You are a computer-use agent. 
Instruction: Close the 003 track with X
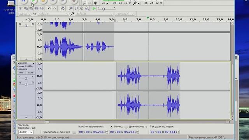18,63
